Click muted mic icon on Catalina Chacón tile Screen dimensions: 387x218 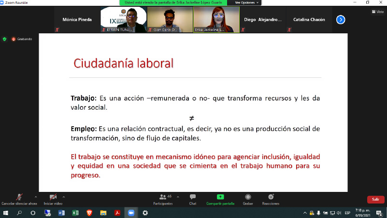pos(289,29)
